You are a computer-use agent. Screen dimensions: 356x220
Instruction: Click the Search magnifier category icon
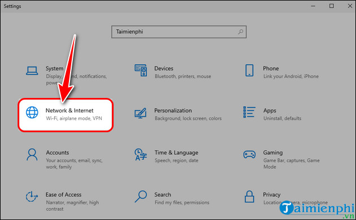[141, 196]
